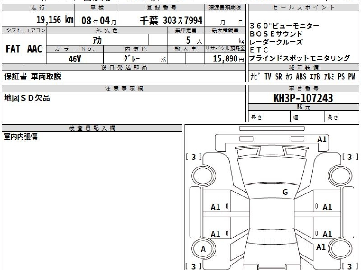Select the ナビ equipment code
361x270 pixels.
click(x=256, y=77)
